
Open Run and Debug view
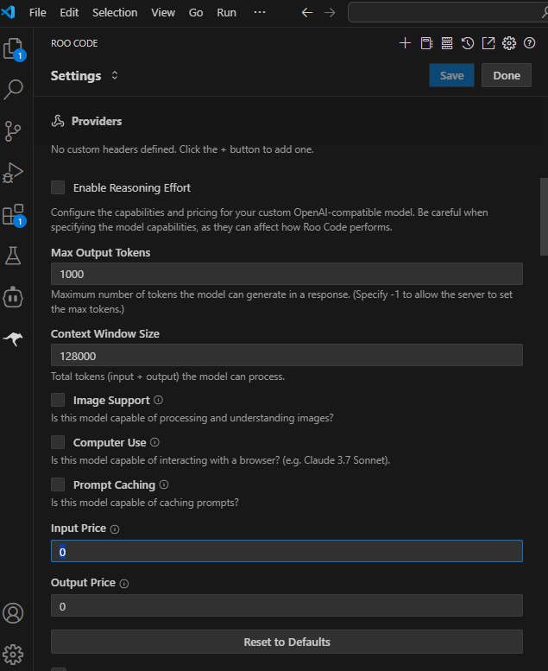point(14,173)
